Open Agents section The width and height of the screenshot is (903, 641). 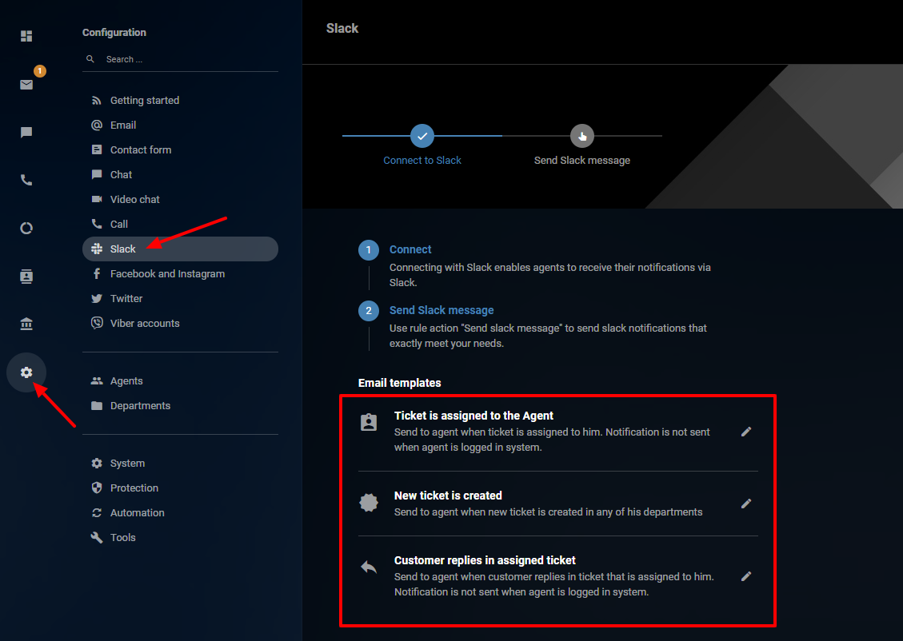pos(180,381)
